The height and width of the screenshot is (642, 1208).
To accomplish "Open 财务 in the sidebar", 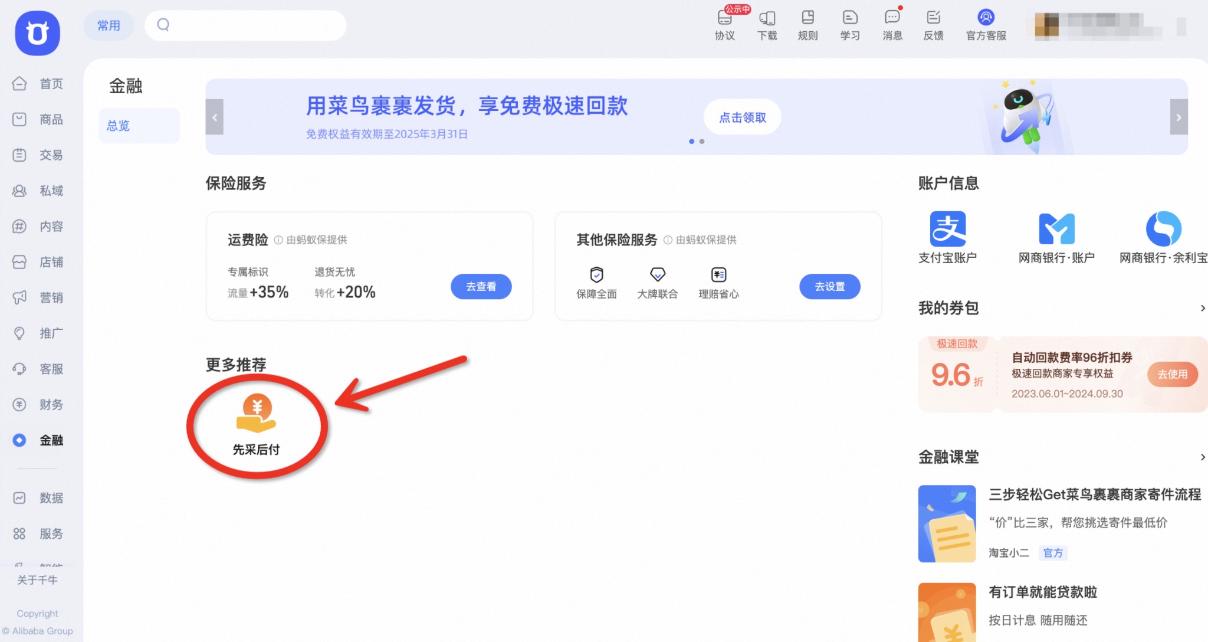I will [38, 404].
